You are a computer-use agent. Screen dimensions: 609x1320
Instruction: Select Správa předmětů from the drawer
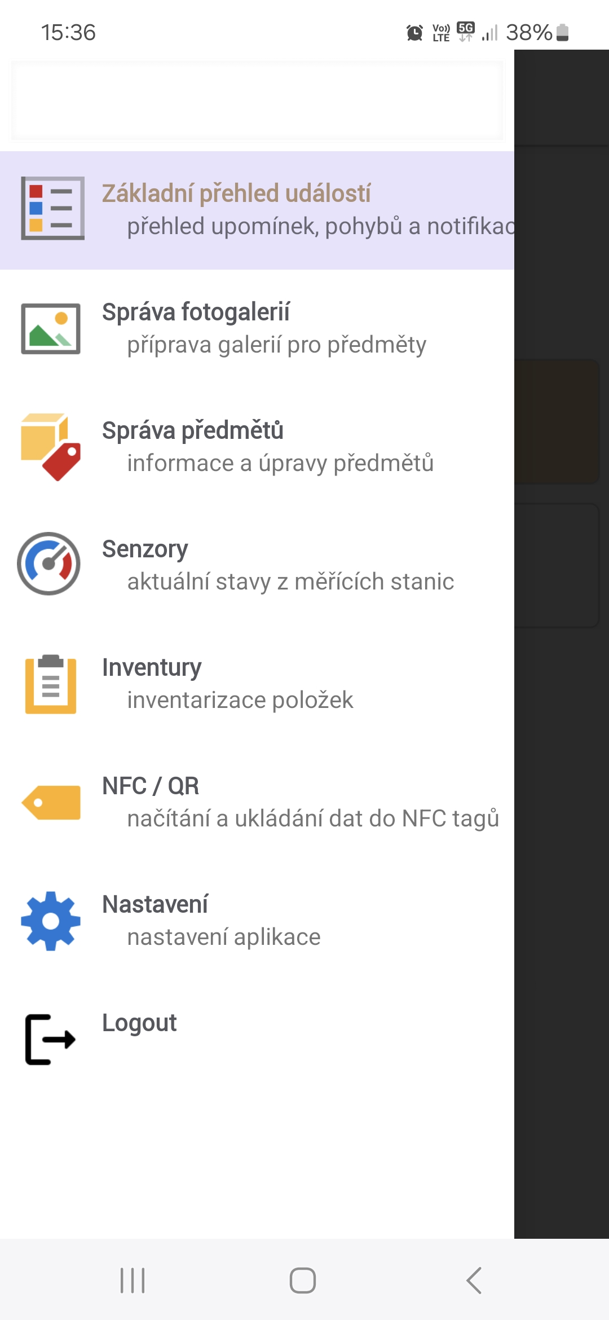[193, 430]
